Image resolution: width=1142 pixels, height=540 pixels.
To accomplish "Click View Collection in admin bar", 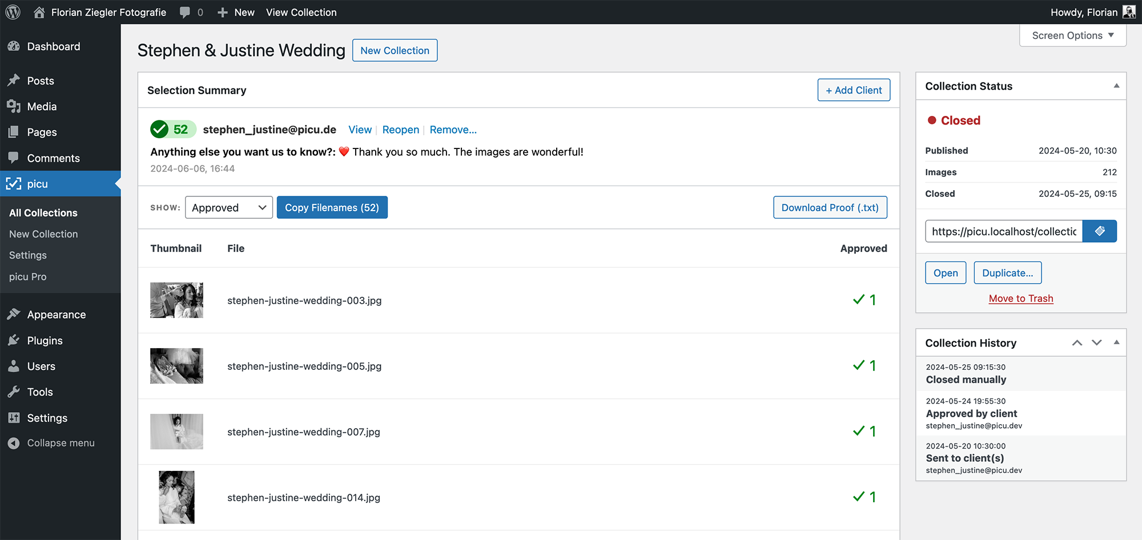I will 301,13.
